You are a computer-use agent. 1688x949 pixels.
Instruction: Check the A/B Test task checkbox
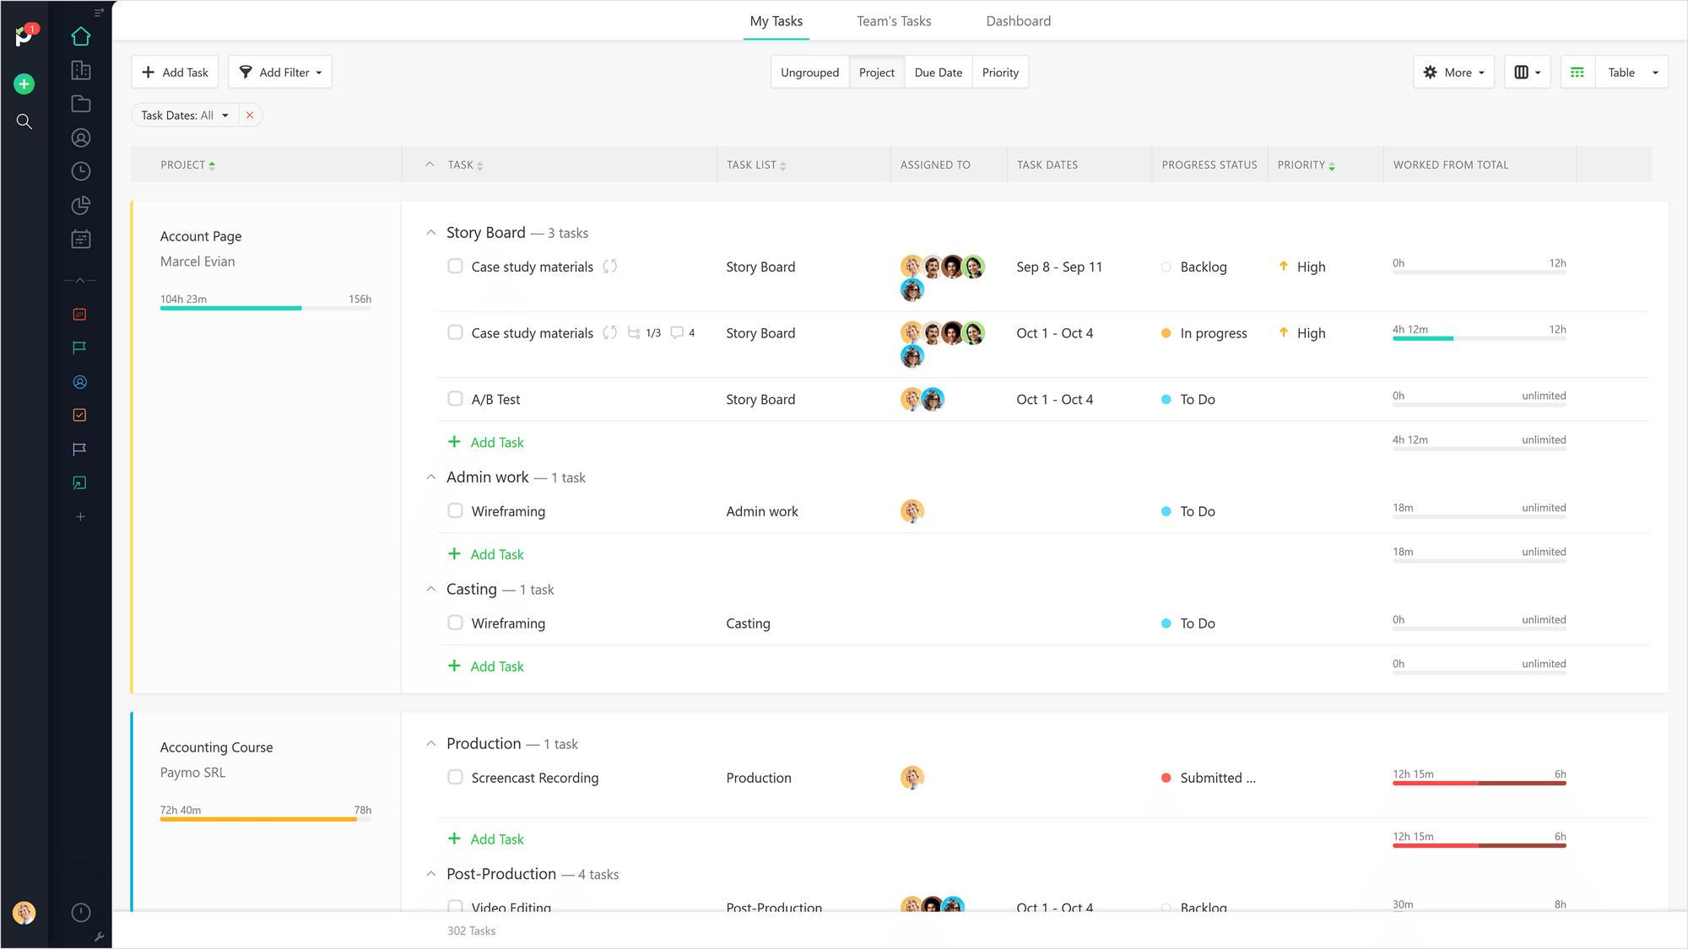pos(455,399)
